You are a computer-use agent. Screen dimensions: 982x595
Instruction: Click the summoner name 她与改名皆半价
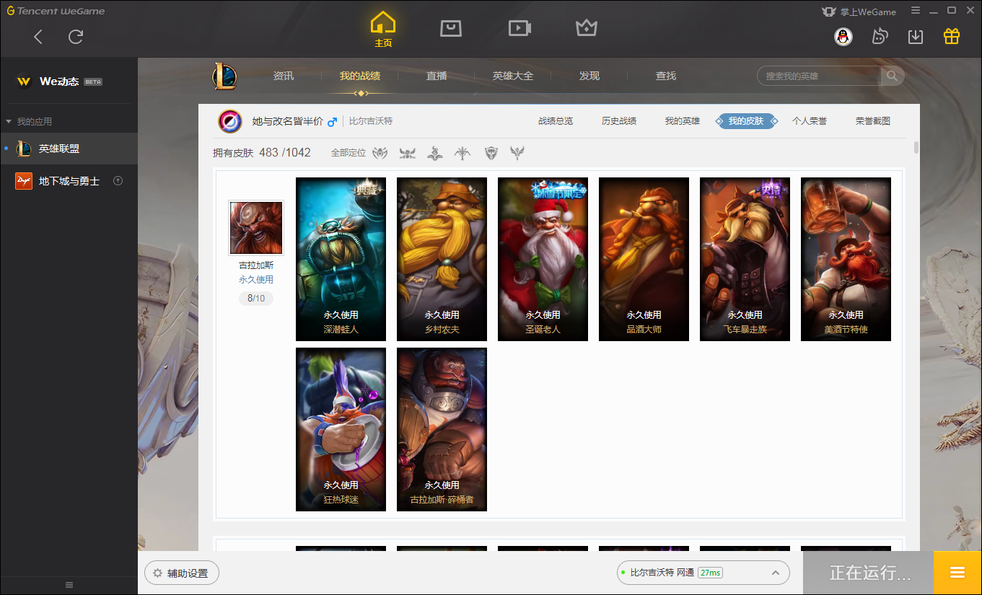287,121
